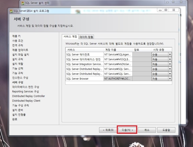Open help with the 도움말 button
The width and height of the screenshot is (193, 147).
tap(166, 130)
